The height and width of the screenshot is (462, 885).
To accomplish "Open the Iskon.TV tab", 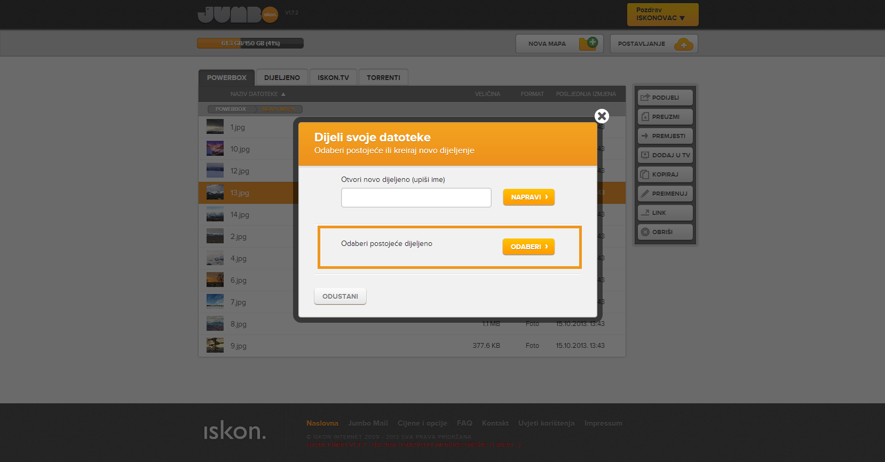I will (x=333, y=77).
